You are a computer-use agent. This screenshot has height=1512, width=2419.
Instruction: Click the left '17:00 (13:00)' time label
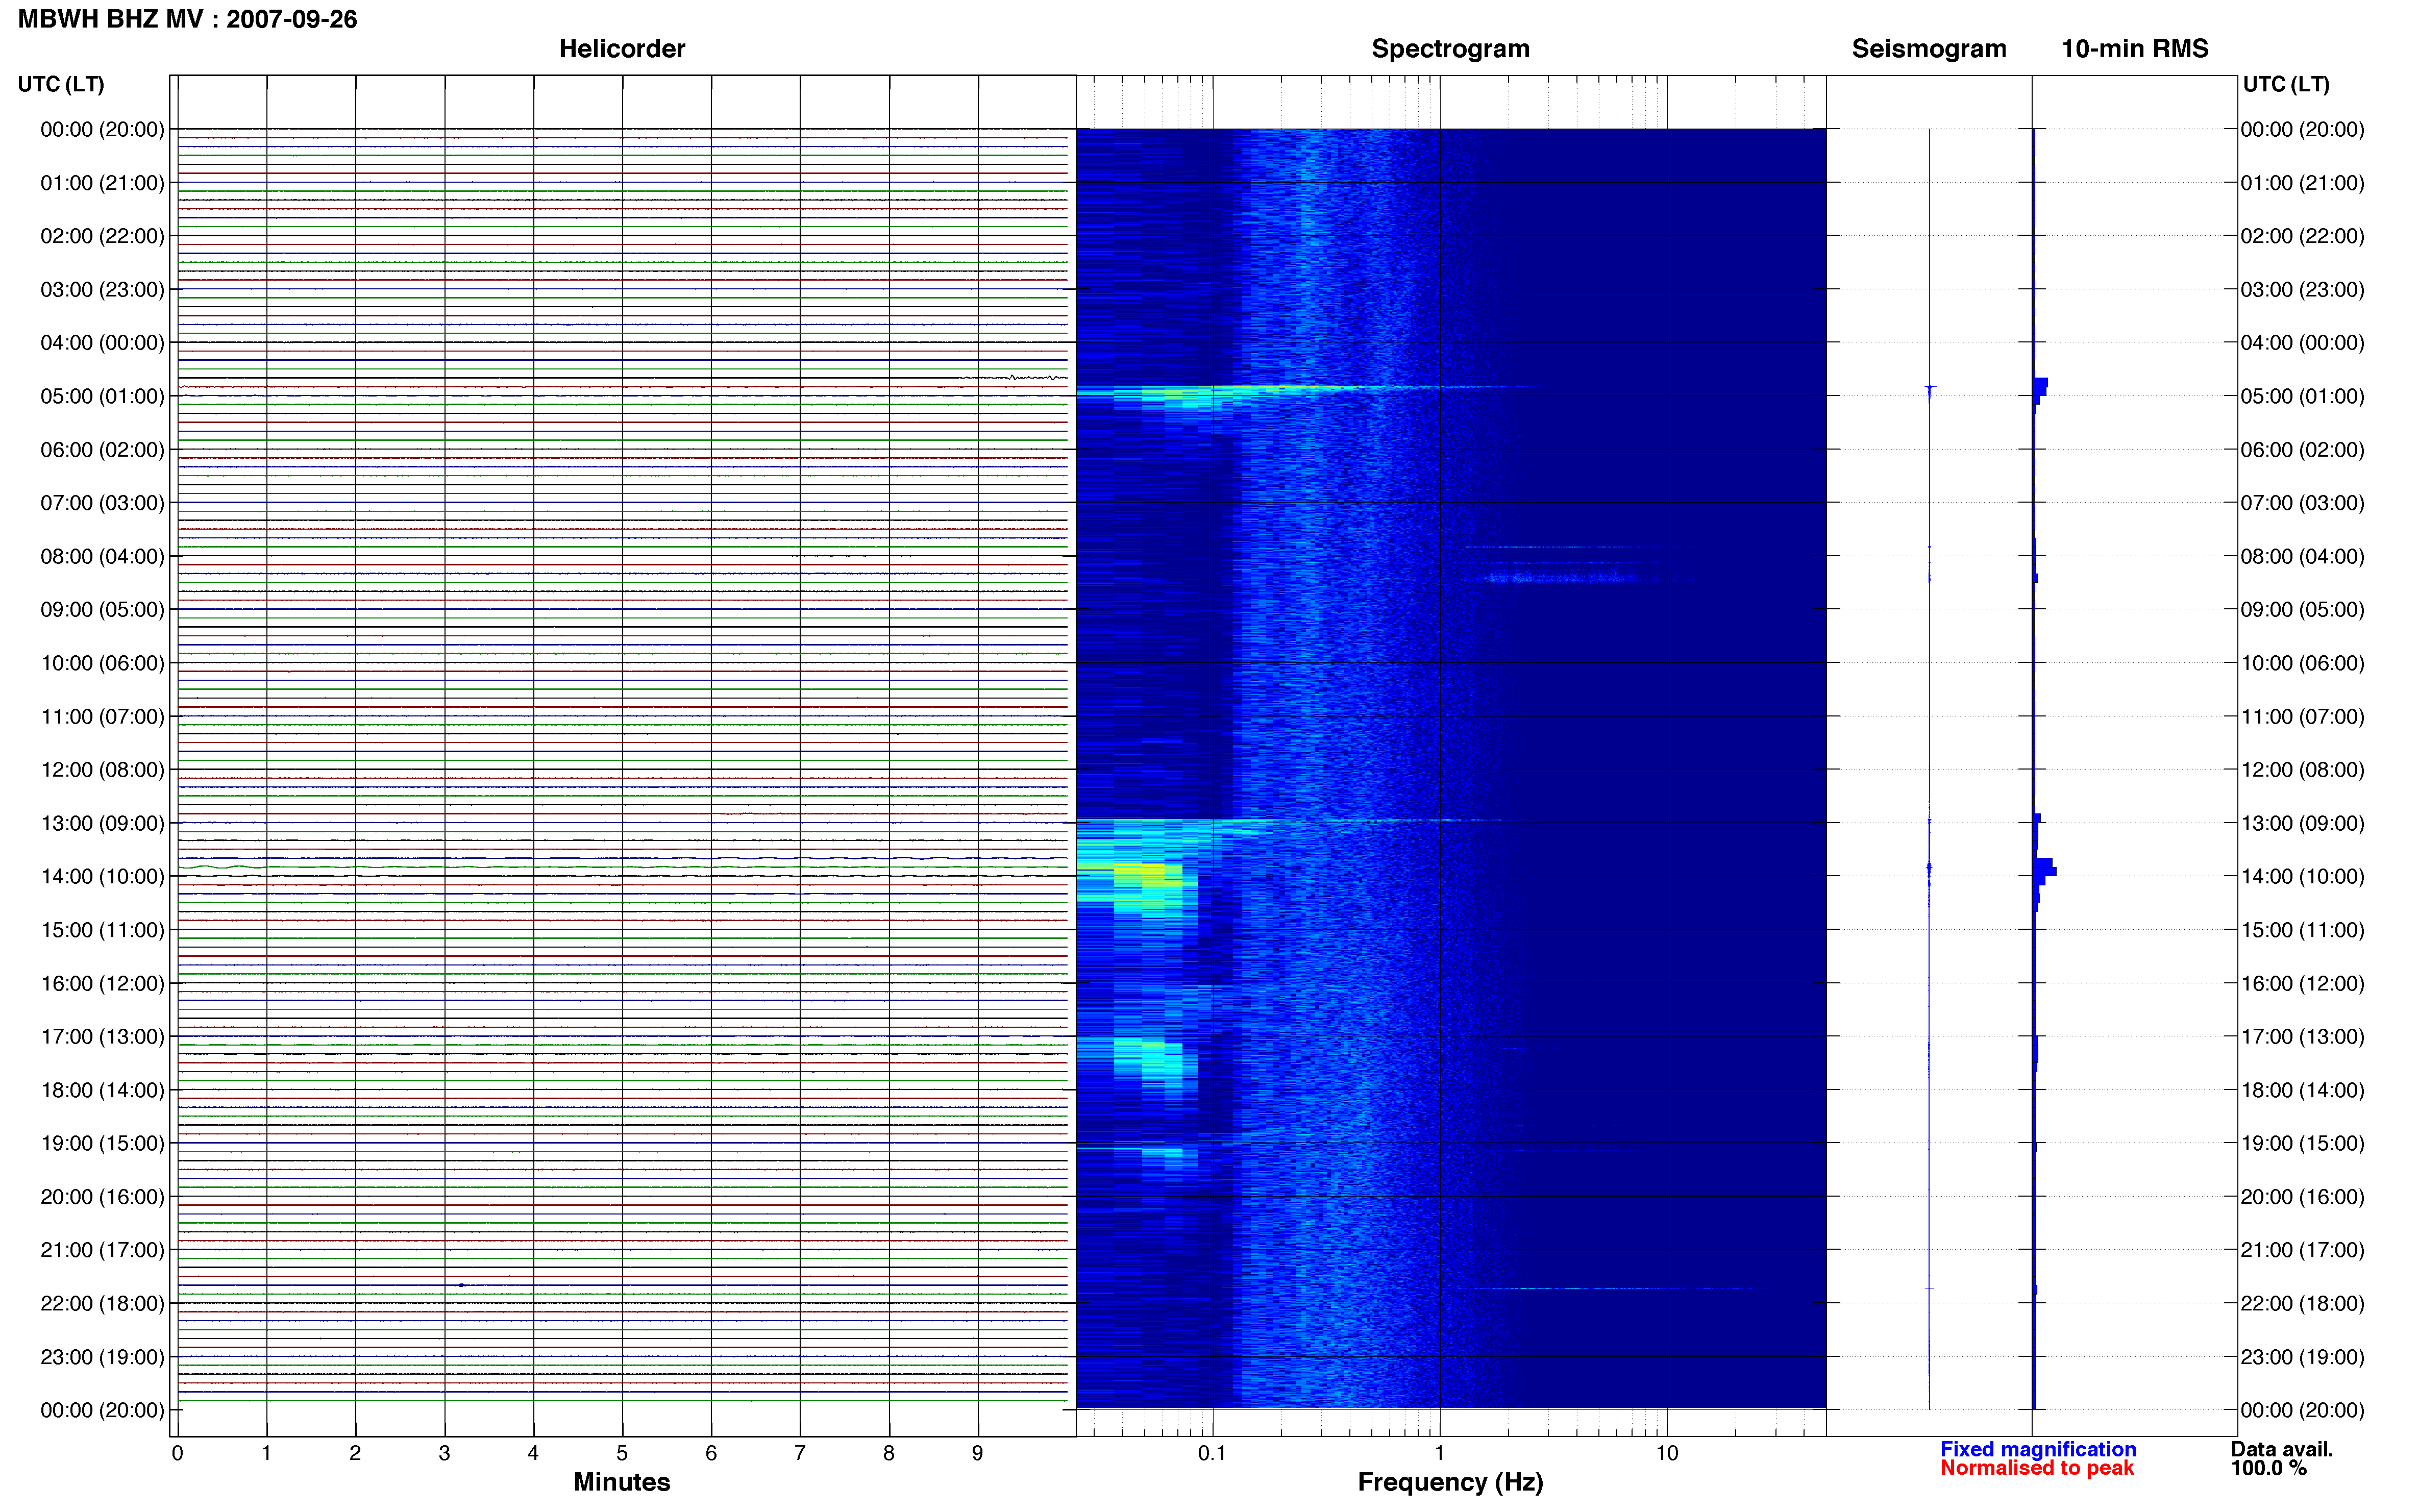click(x=102, y=1036)
